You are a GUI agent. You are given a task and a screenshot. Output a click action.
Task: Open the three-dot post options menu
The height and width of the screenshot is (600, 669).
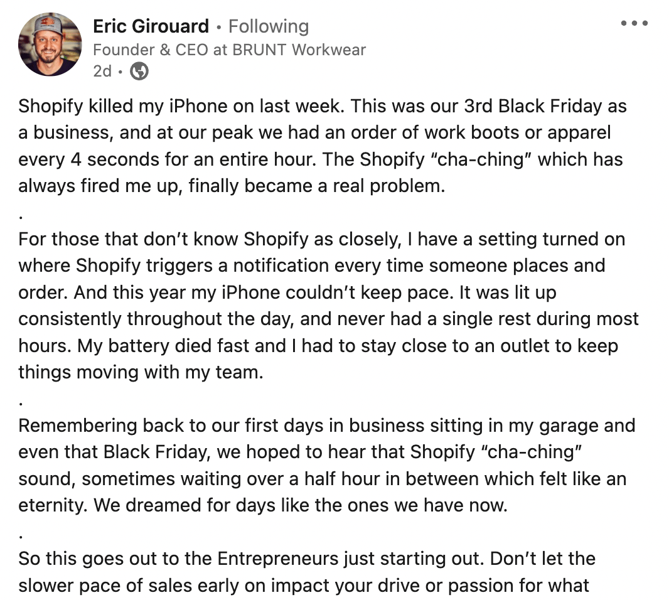pos(634,23)
